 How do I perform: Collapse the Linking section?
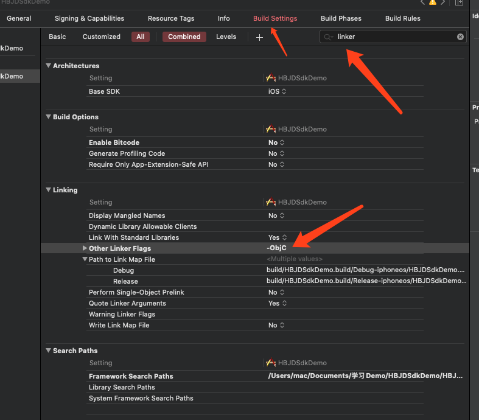(48, 189)
